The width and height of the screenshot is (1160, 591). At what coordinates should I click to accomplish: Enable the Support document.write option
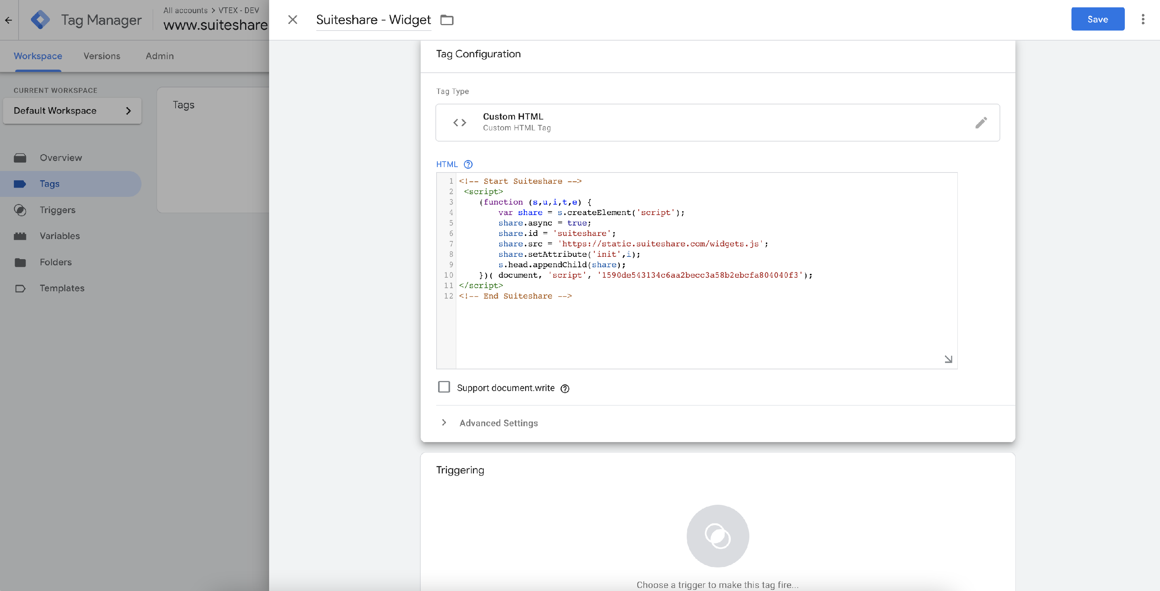click(444, 387)
